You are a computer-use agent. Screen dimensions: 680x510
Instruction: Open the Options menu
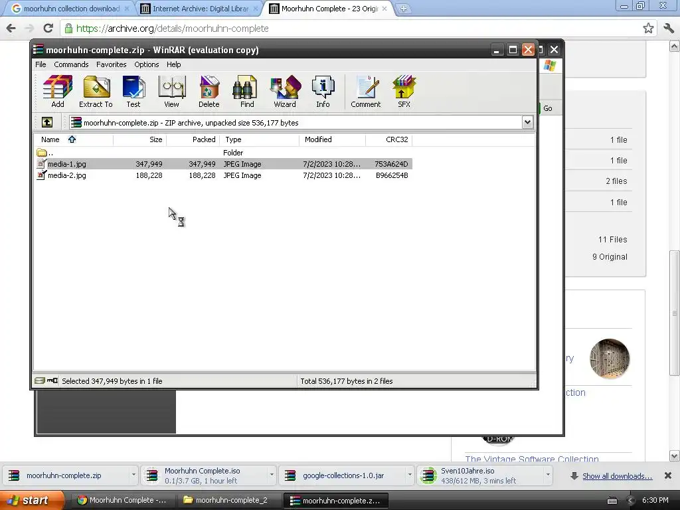click(x=147, y=64)
